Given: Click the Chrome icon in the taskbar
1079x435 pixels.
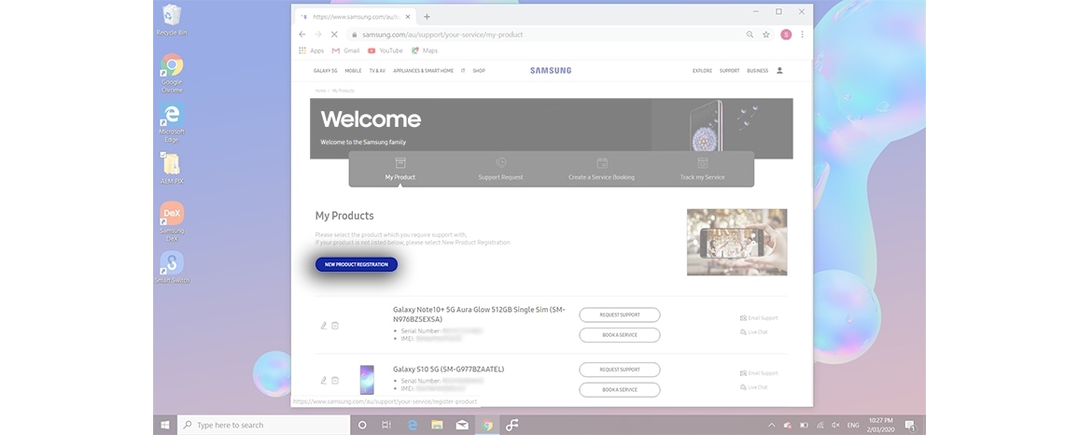Looking at the screenshot, I should (x=487, y=425).
